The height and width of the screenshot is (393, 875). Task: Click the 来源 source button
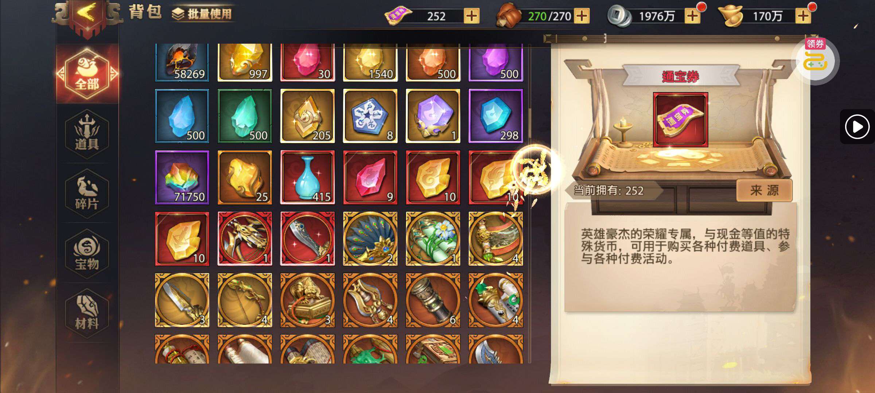(764, 190)
